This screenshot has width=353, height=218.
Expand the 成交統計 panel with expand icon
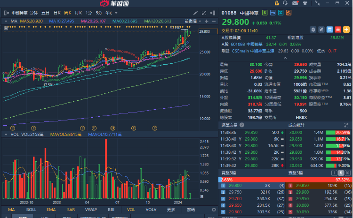tap(346, 125)
